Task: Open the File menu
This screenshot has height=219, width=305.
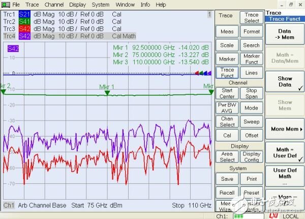Action: pyautogui.click(x=16, y=5)
